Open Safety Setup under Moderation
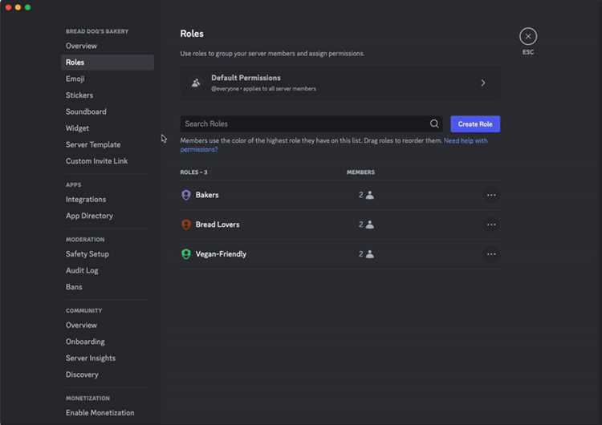The height and width of the screenshot is (425, 602). [87, 254]
